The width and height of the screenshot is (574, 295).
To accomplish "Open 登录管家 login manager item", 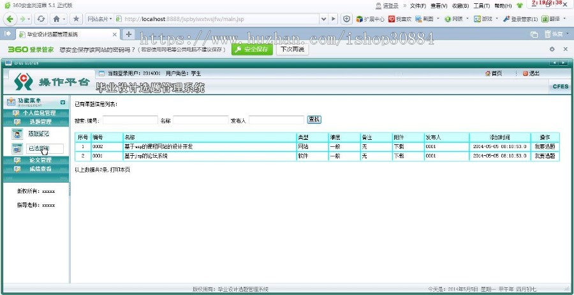I will point(520,19).
